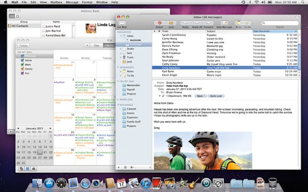Click the Reply arrow icon in Mail
Image resolution: width=308 pixels, height=192 pixels.
185,23
